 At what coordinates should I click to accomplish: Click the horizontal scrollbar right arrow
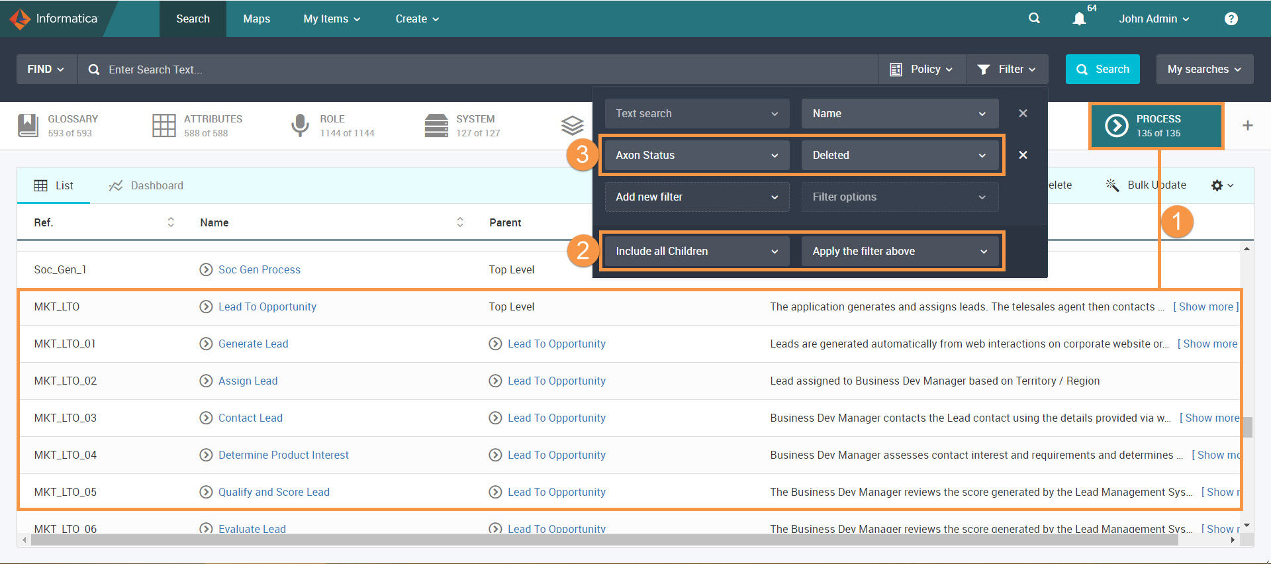pyautogui.click(x=1233, y=540)
